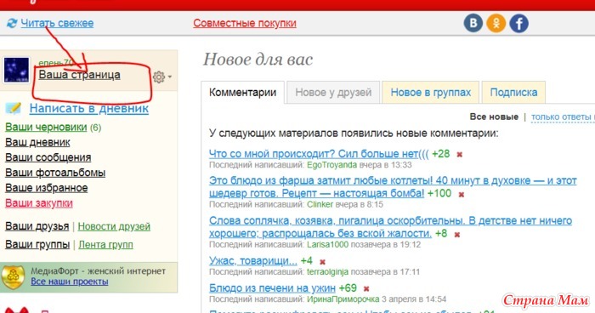The image size is (595, 313).
Task: Remove the 'Ужас, товарищи' notification cross
Action: [x=322, y=262]
